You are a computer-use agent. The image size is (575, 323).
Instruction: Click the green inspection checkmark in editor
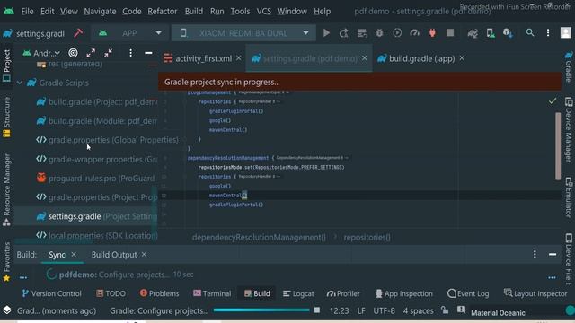553,100
